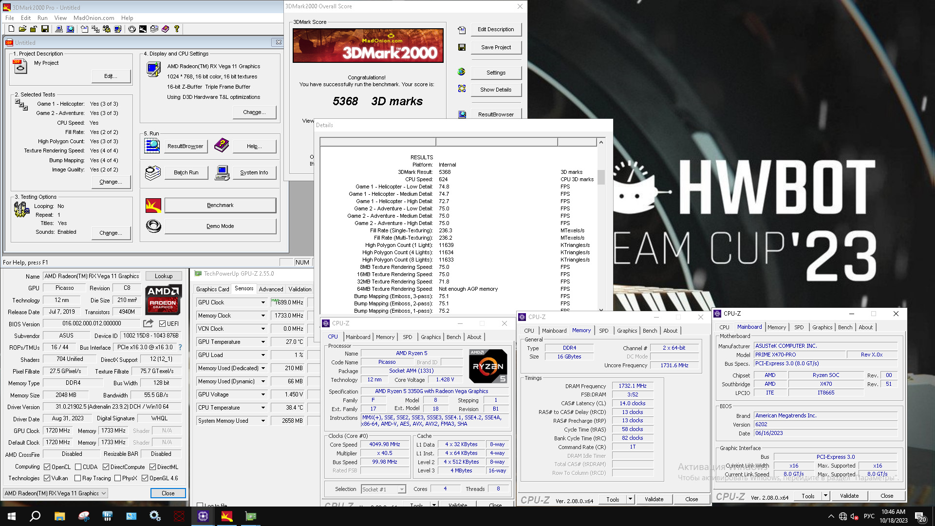Viewport: 935px width, 526px height.
Task: Click the New project toolbar icon
Action: click(x=11, y=29)
